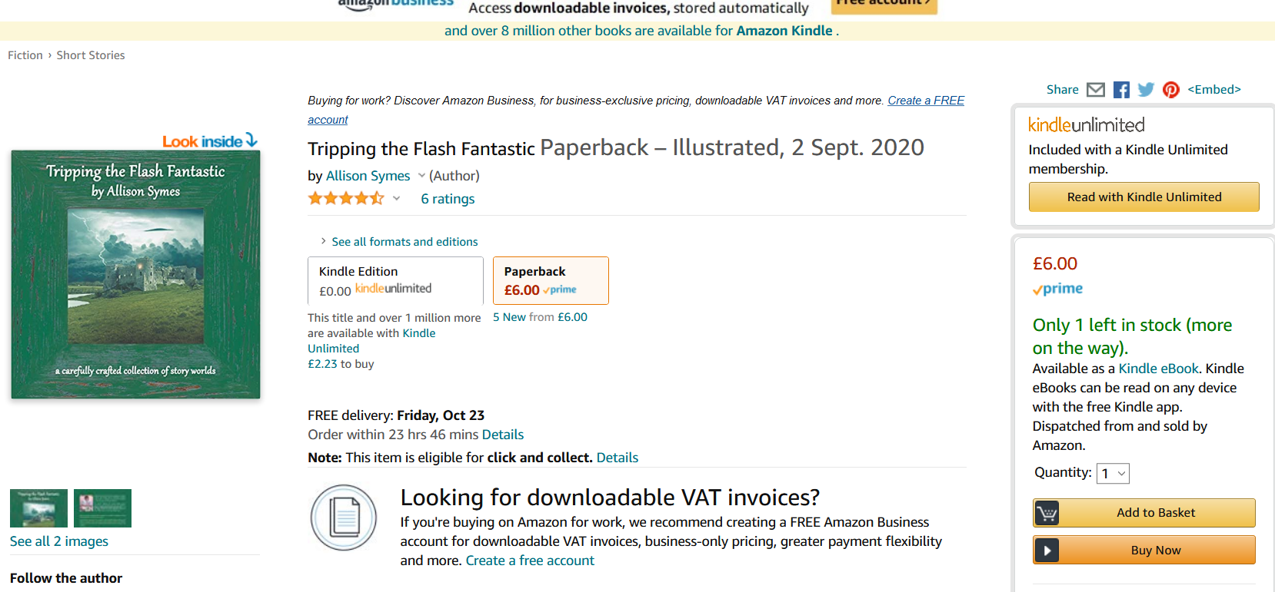This screenshot has height=592, width=1275.
Task: Expand See all formats and editions
Action: 404,241
